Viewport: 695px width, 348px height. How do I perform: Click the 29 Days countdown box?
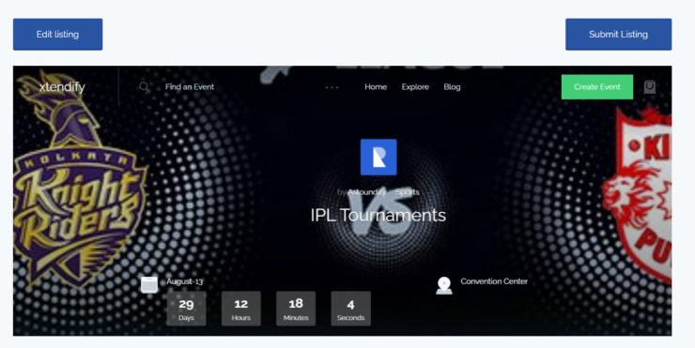pos(186,309)
